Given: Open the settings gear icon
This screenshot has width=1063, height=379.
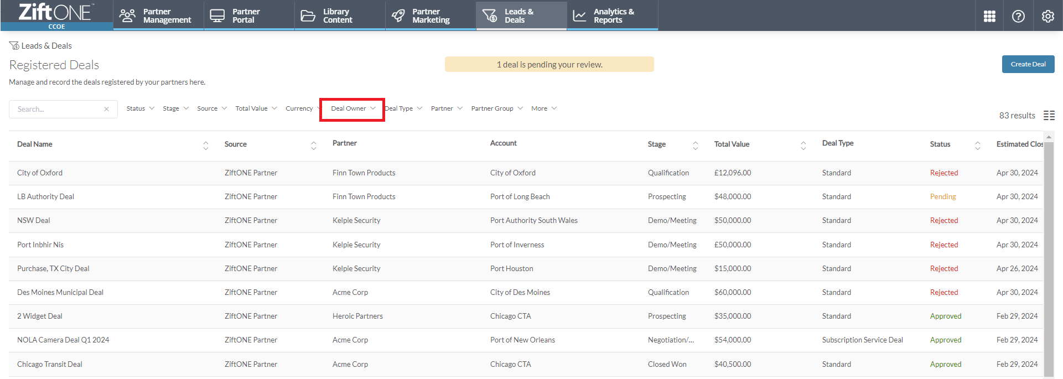Looking at the screenshot, I should 1048,16.
